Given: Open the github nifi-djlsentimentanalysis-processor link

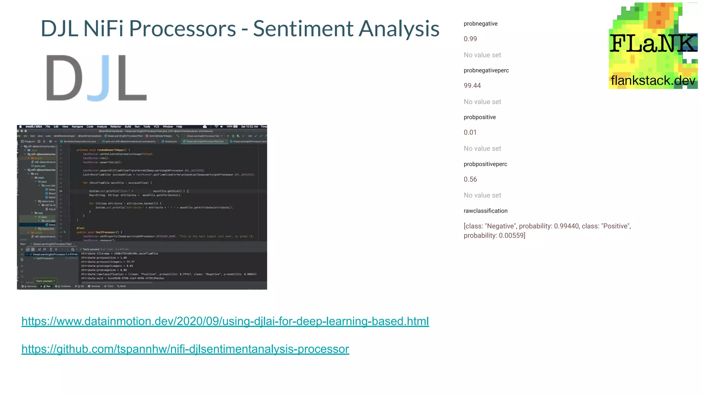Looking at the screenshot, I should 185,349.
